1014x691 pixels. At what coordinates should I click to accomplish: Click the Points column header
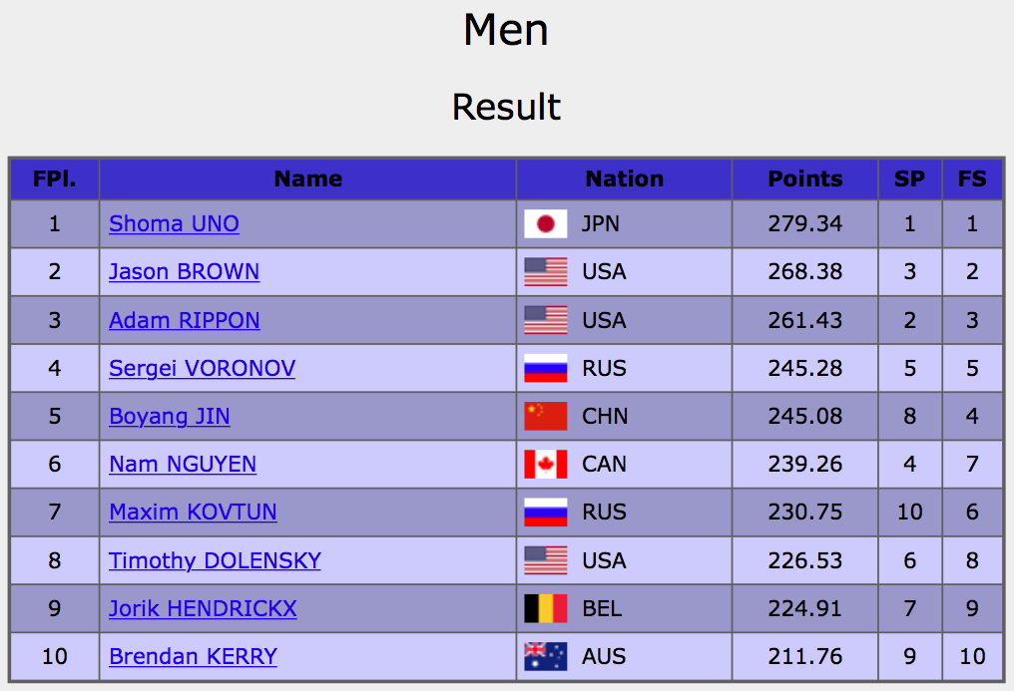pos(805,178)
